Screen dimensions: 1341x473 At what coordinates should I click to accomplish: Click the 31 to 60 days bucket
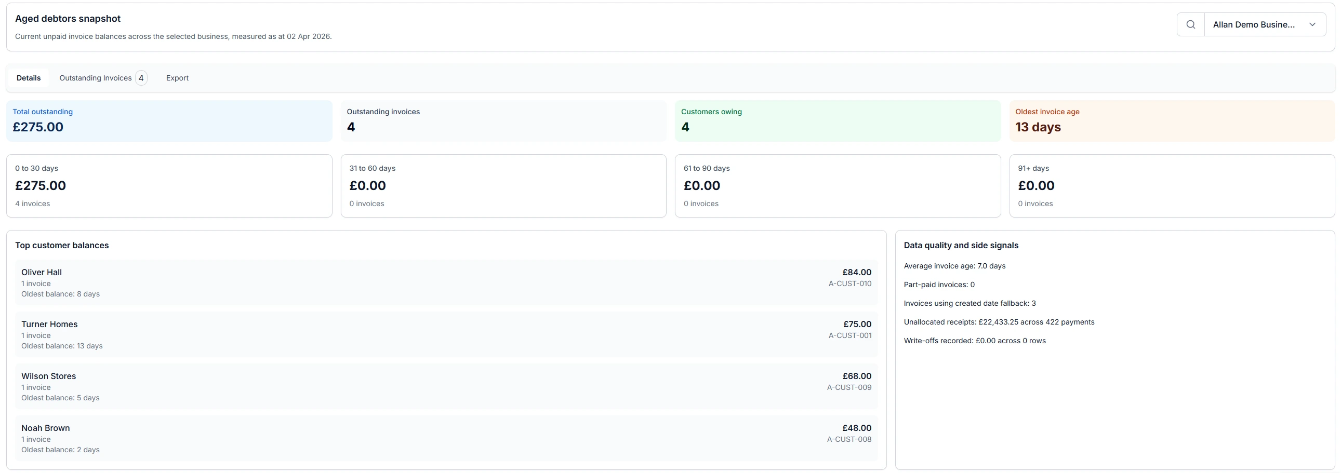coord(503,186)
